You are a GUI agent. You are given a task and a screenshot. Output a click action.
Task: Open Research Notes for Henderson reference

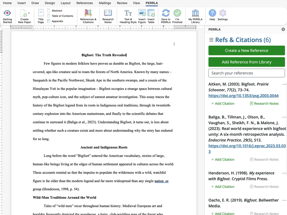(264, 186)
